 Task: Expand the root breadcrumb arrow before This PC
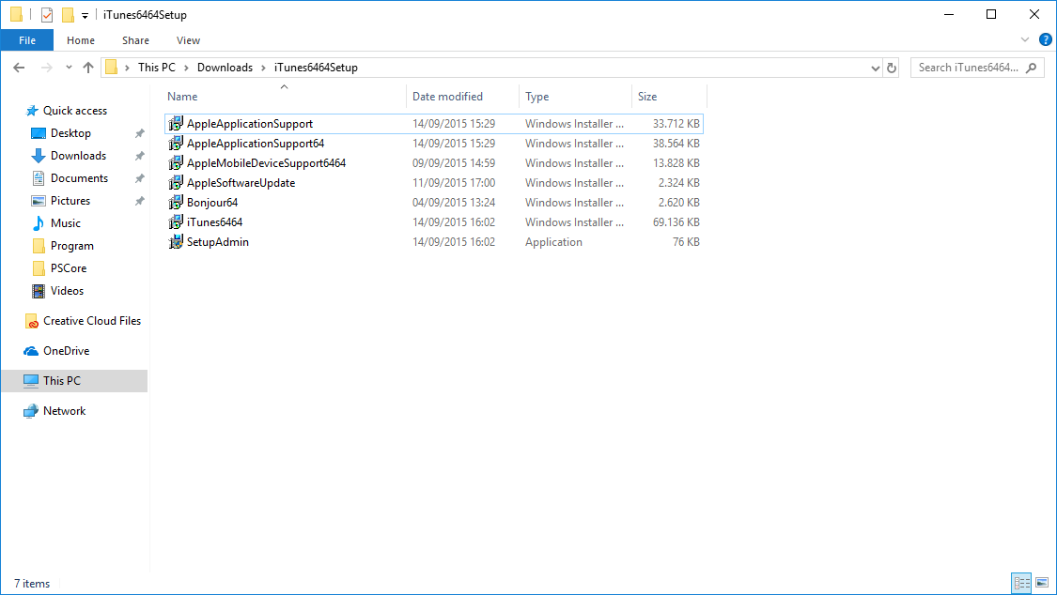point(127,68)
